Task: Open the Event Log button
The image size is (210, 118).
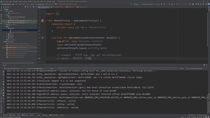Action: coord(192,115)
